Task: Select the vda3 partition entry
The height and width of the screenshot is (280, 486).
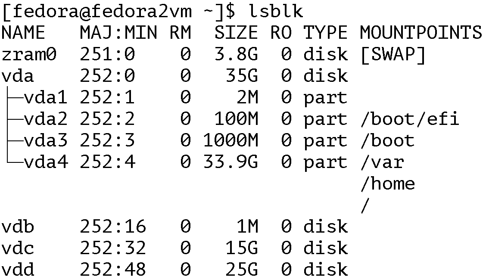Action: (x=45, y=141)
